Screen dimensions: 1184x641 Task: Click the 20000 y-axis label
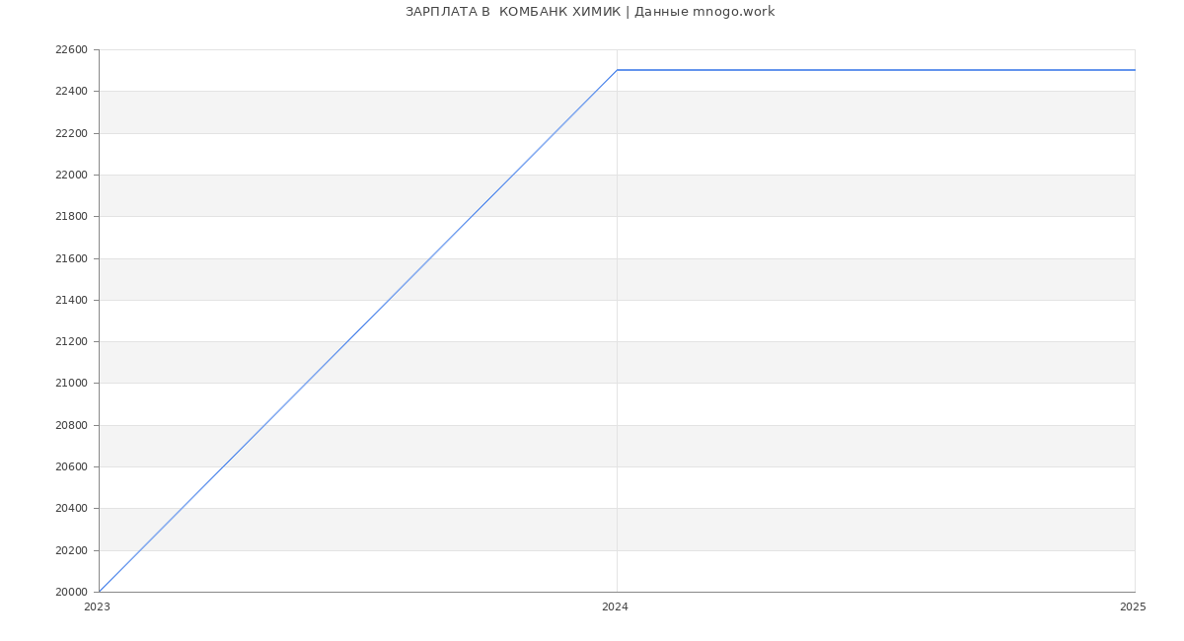pyautogui.click(x=71, y=593)
